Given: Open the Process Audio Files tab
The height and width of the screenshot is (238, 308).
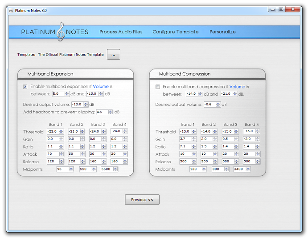Looking at the screenshot, I should (121, 32).
